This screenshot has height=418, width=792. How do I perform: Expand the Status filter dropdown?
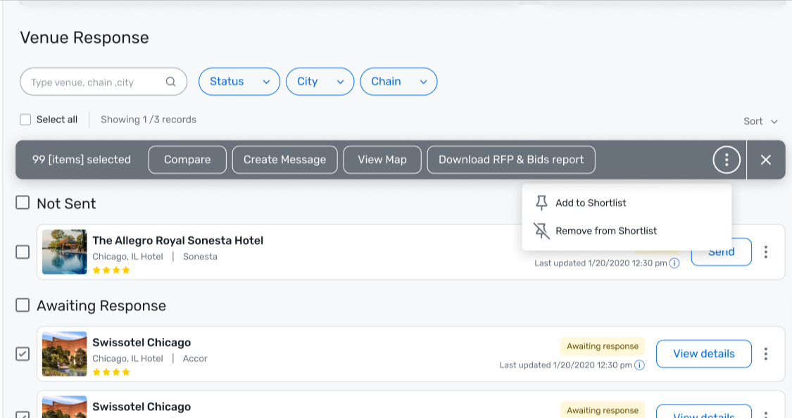pos(239,82)
